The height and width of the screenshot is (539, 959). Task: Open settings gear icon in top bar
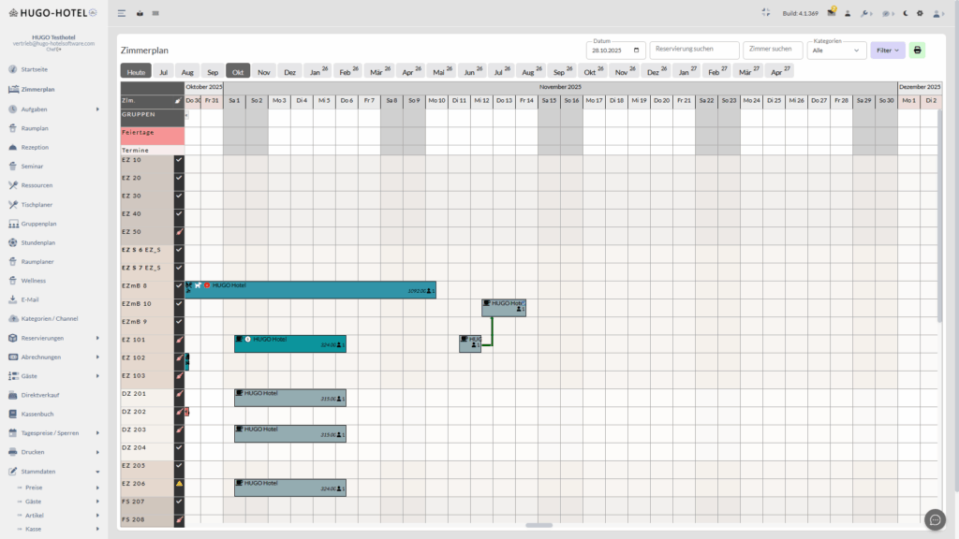(x=920, y=13)
